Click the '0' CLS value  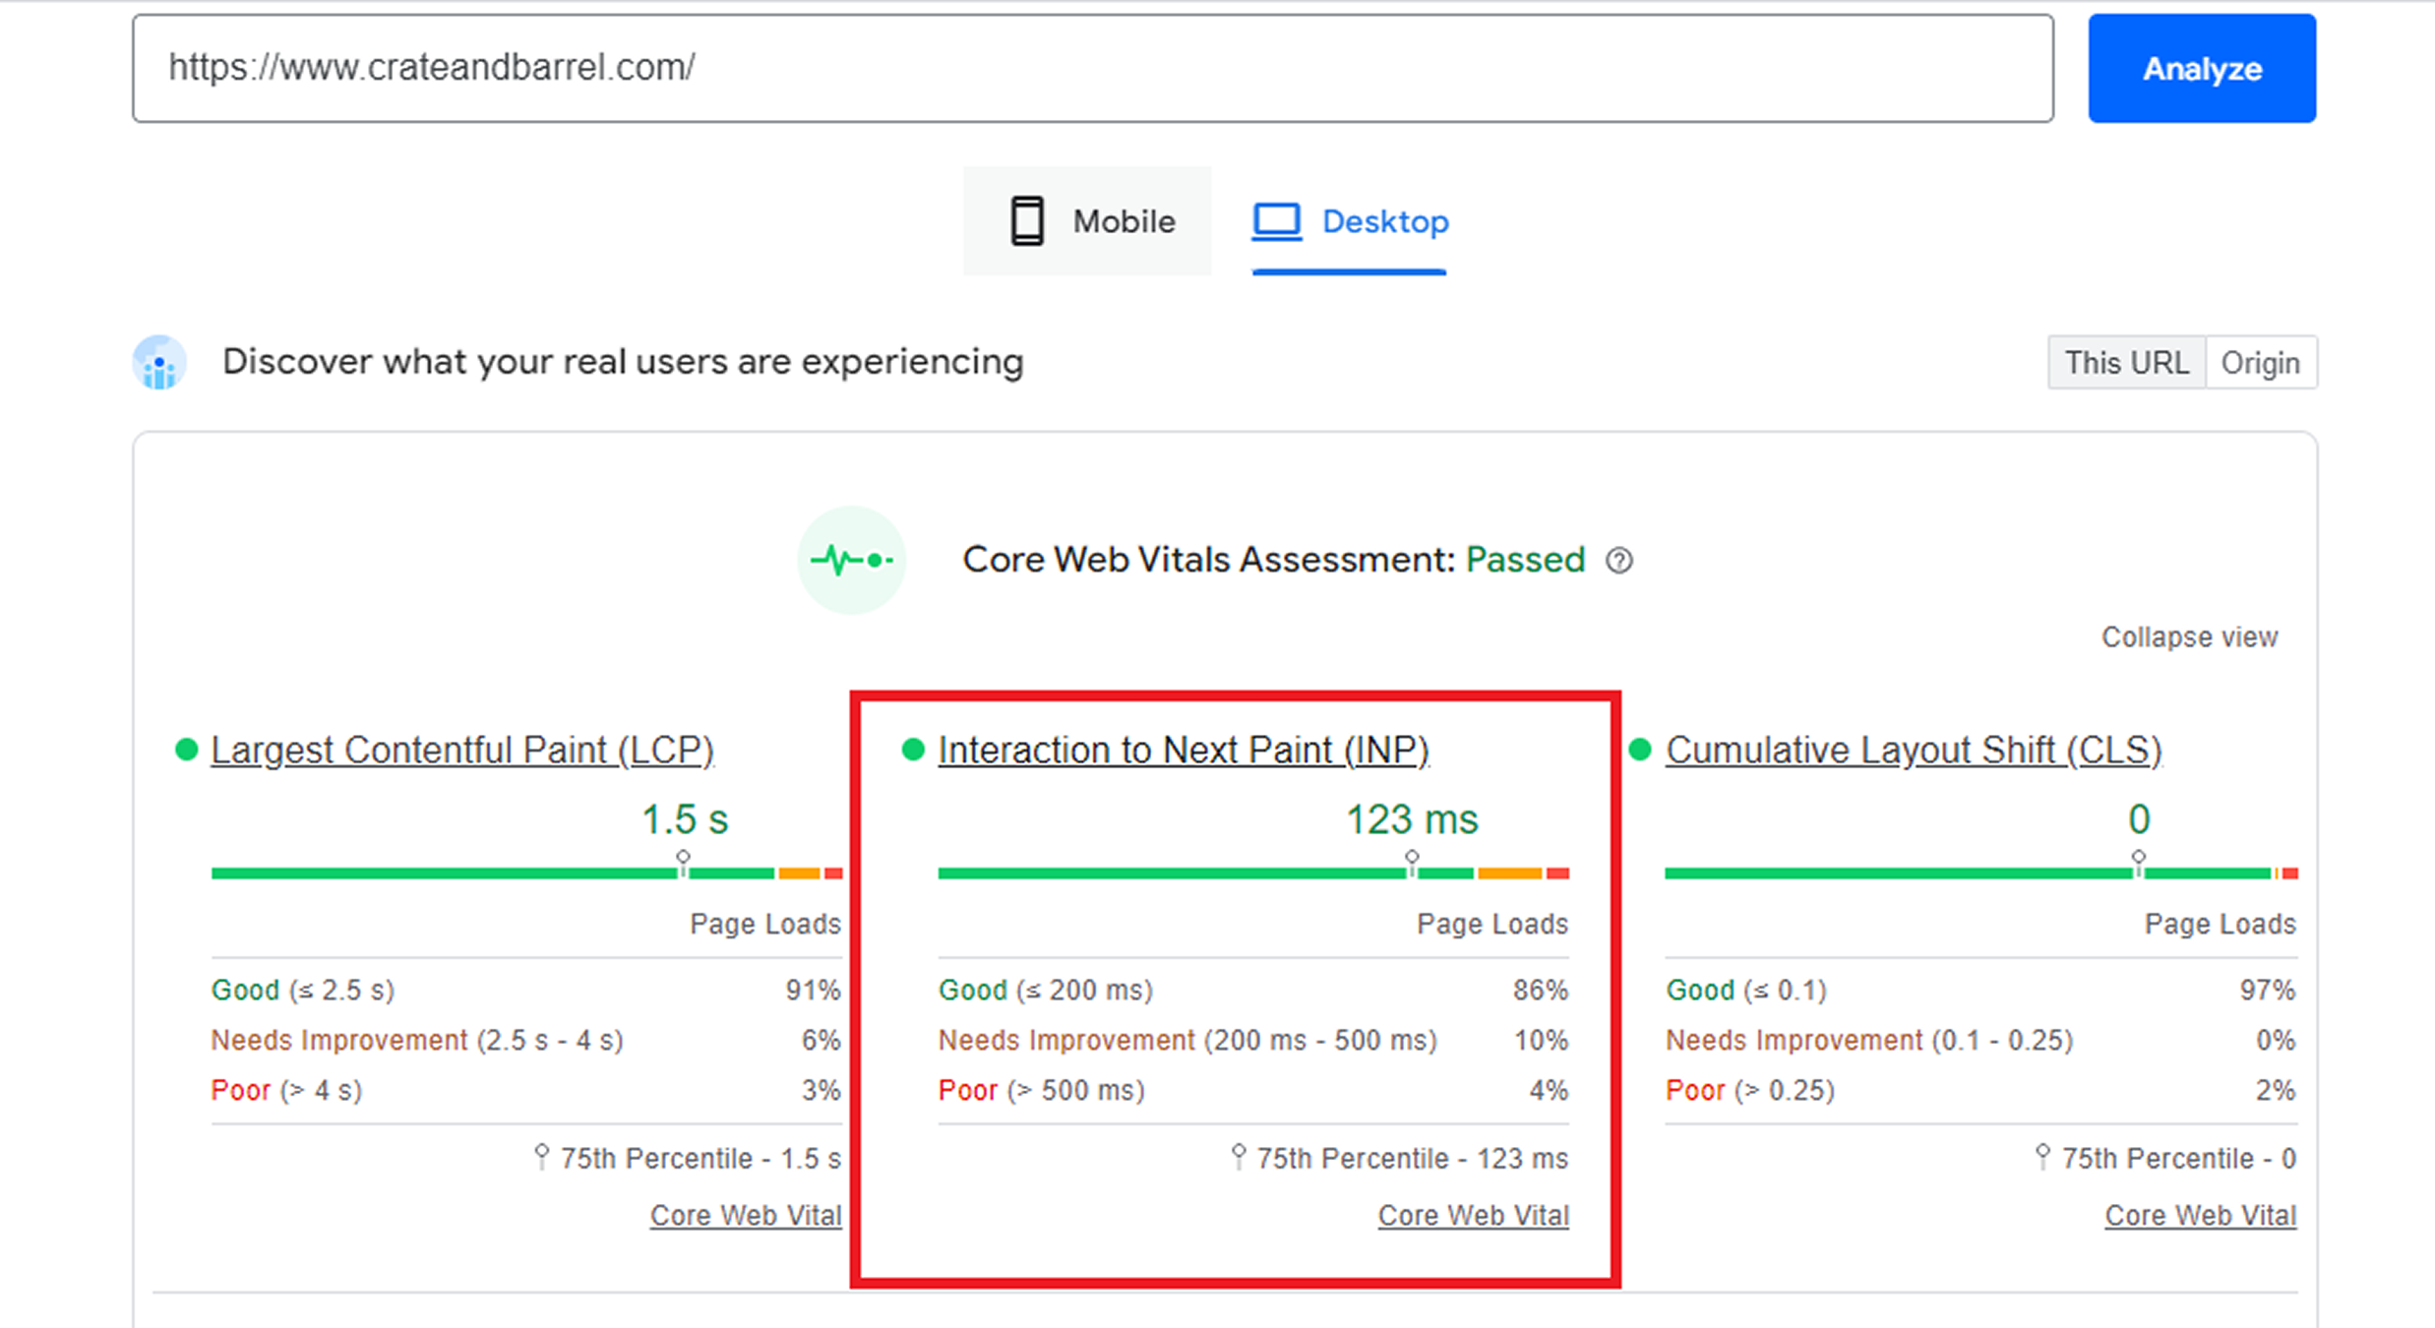tap(2139, 819)
